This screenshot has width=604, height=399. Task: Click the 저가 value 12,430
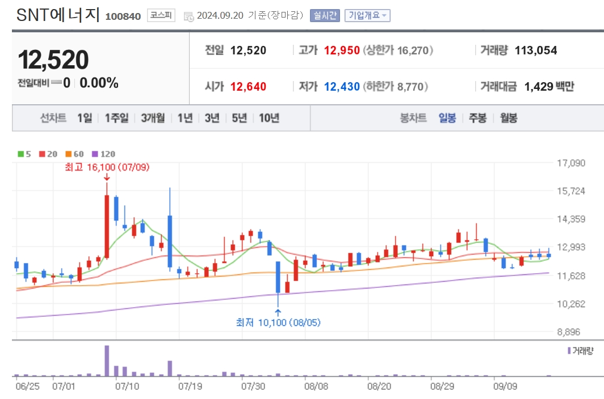coord(342,87)
